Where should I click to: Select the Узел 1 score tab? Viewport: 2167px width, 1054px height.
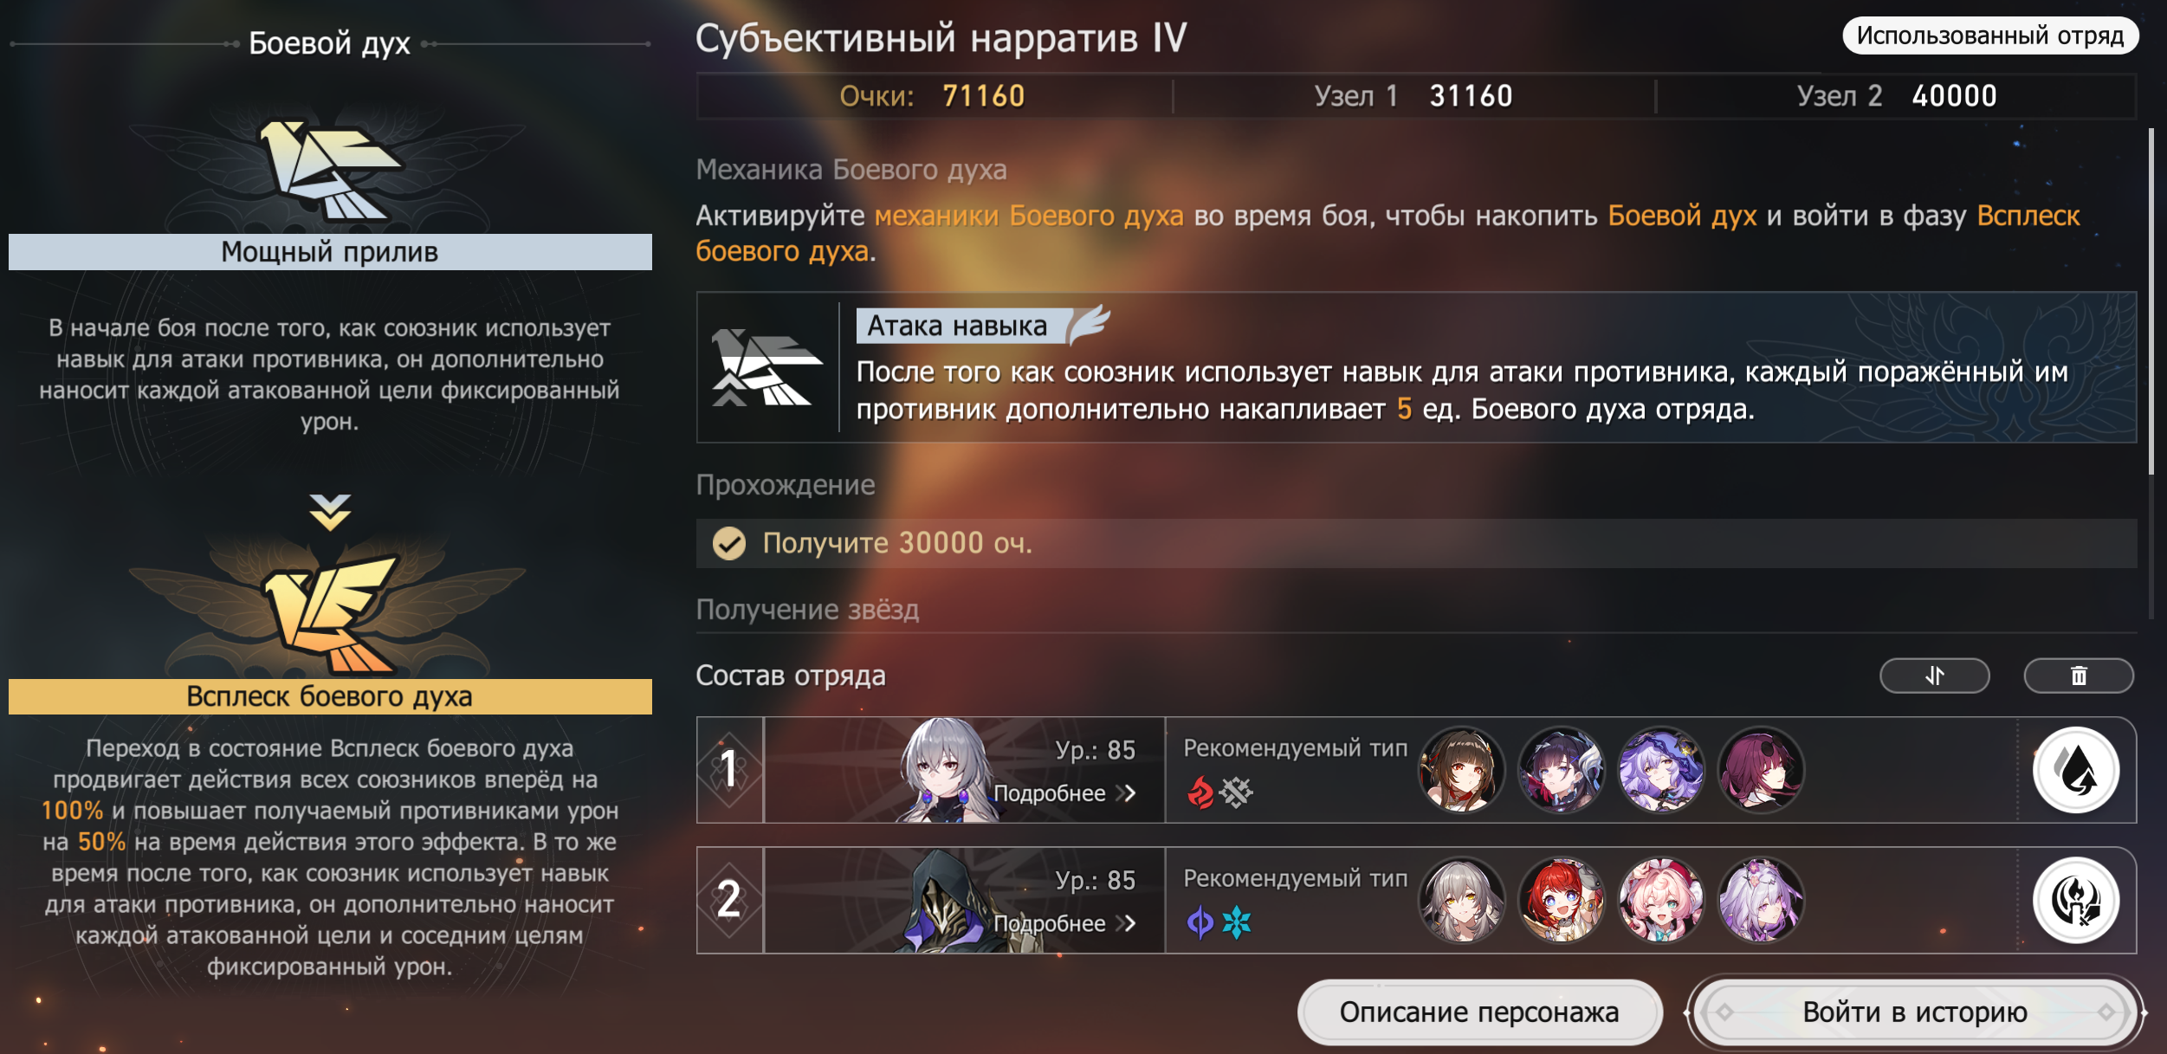[1413, 96]
